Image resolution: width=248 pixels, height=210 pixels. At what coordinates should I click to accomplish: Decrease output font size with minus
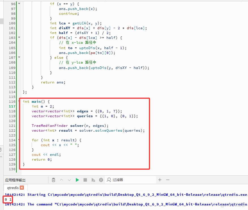click(x=168, y=180)
